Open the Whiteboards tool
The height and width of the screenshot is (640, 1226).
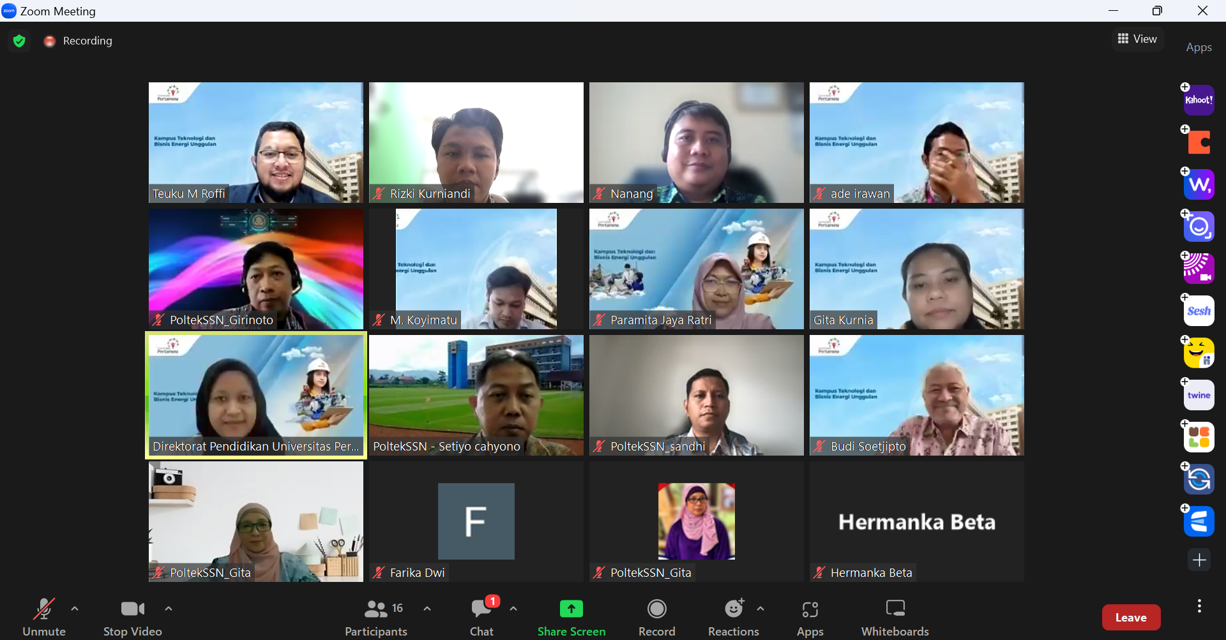895,617
